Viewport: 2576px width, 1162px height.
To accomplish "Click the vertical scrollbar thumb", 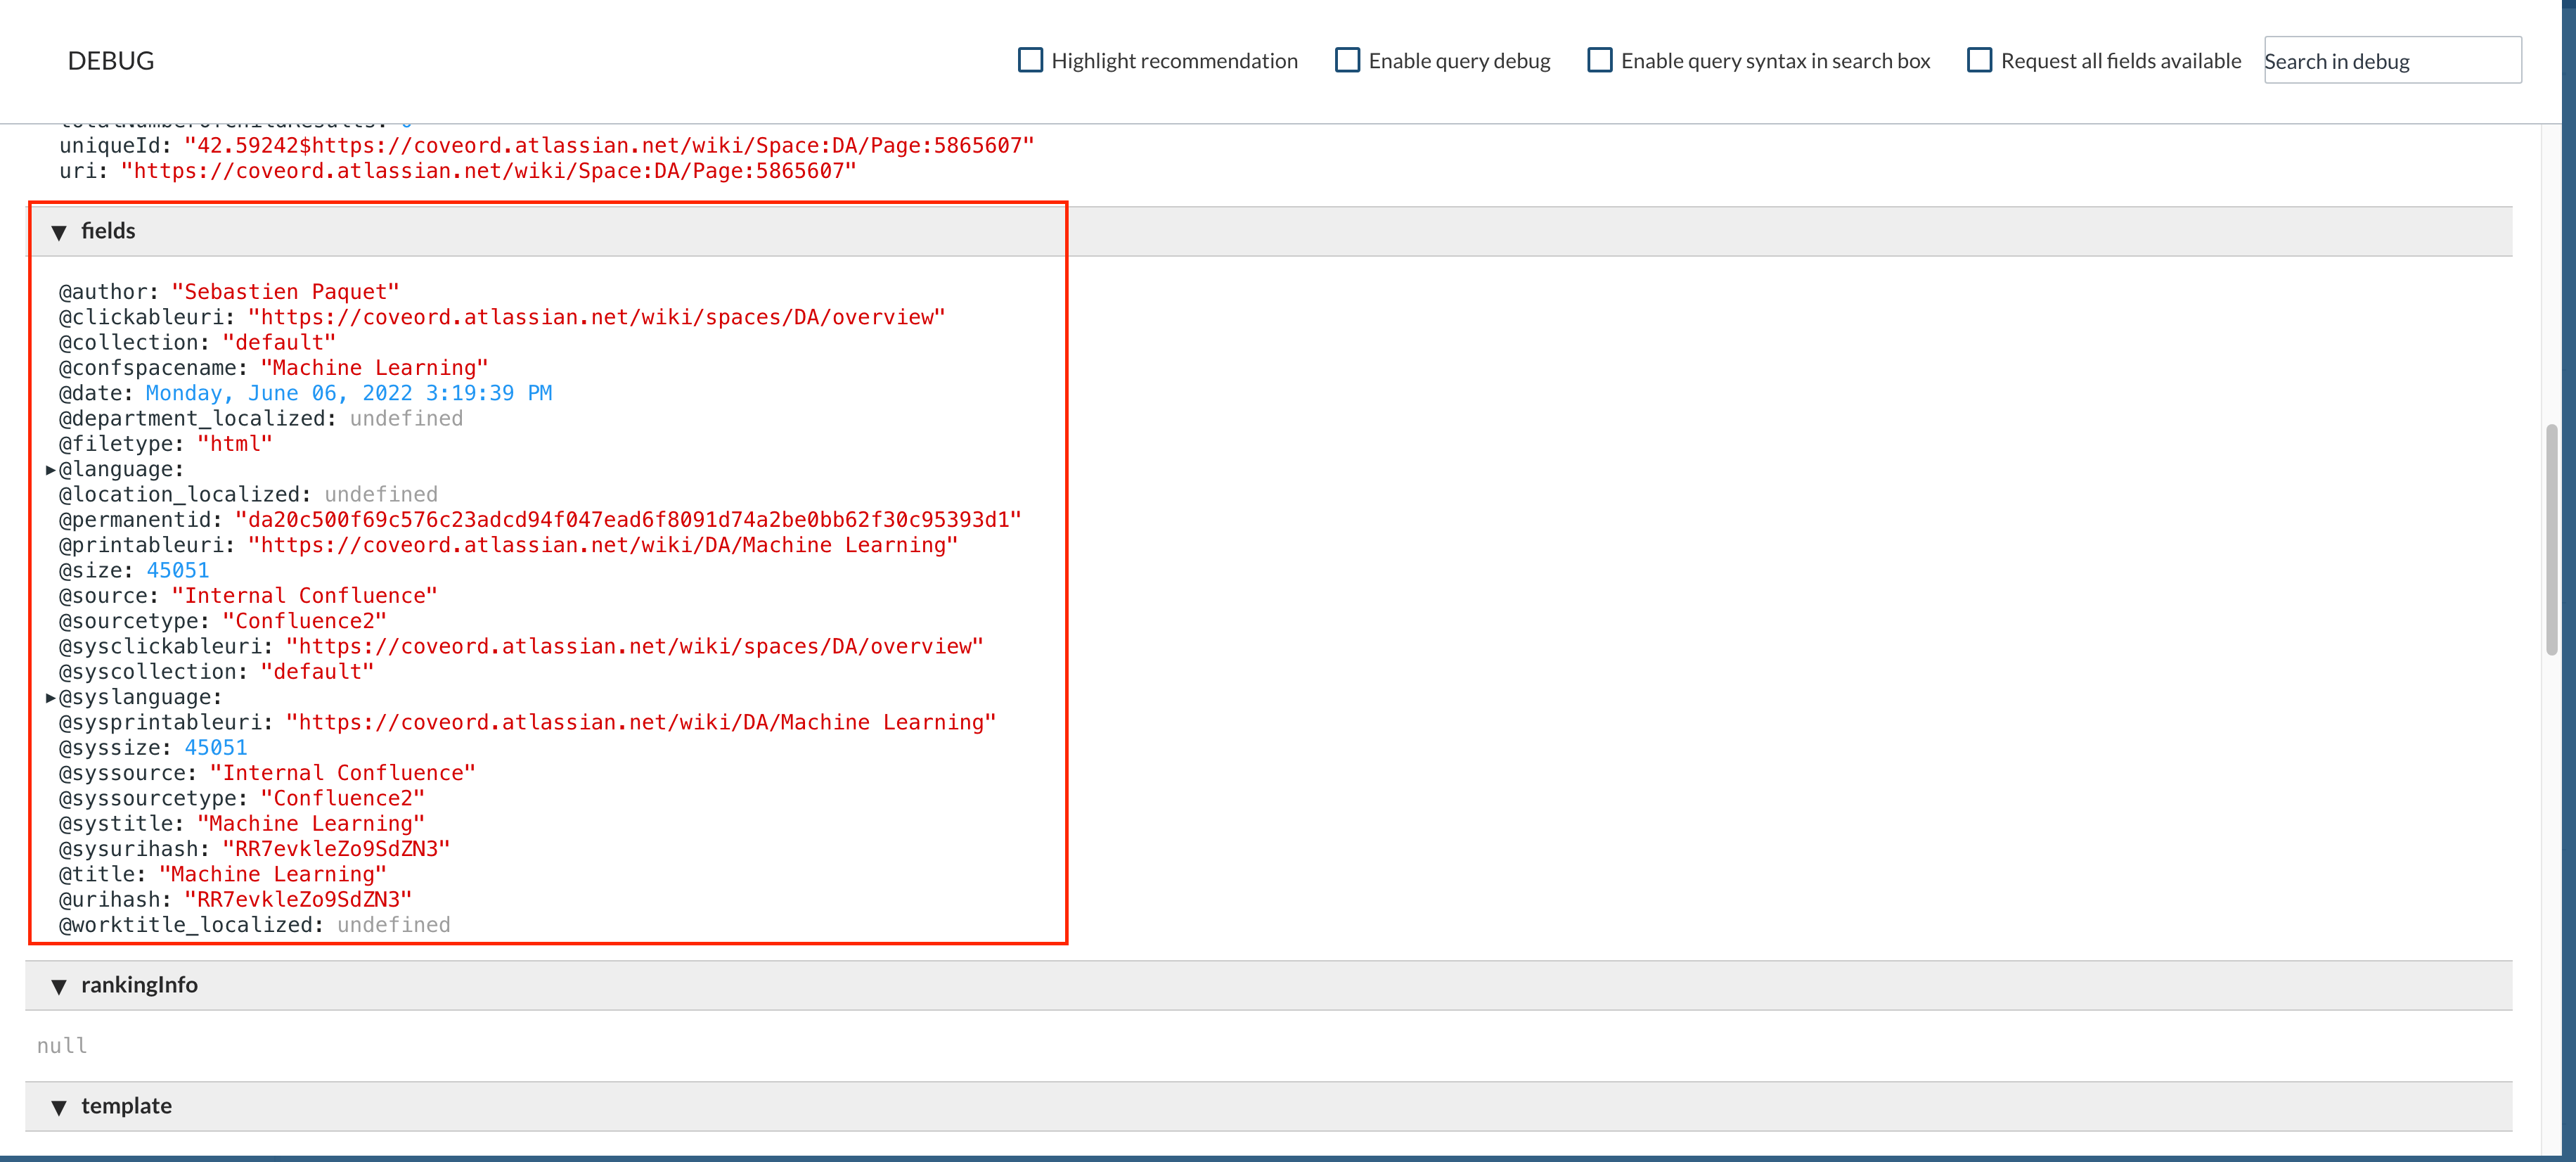I will (x=2551, y=540).
